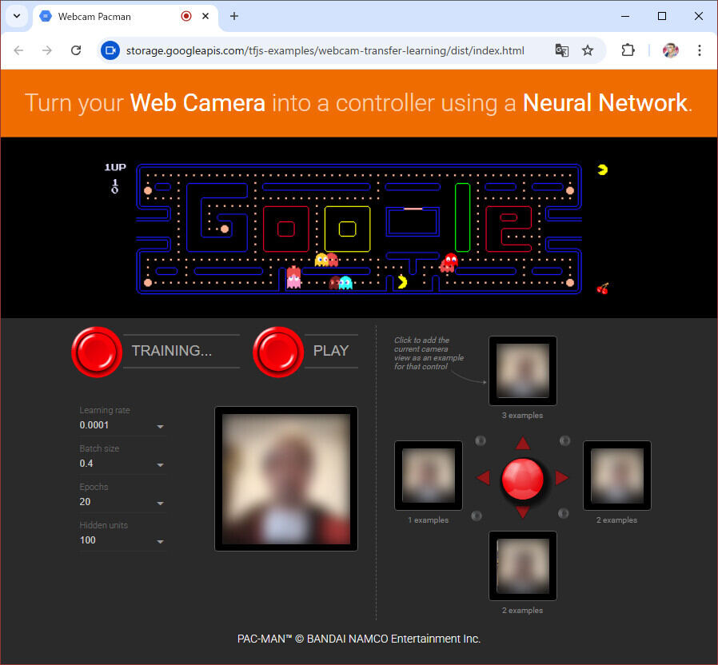Click the red Training button
This screenshot has width=718, height=665.
[x=97, y=352]
